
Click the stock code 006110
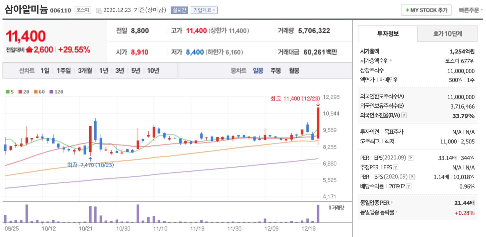point(61,10)
